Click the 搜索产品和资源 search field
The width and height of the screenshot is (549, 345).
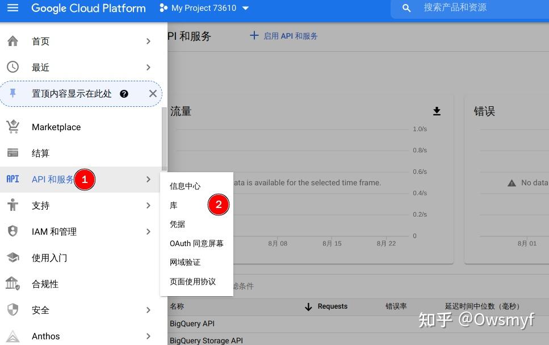(x=460, y=8)
